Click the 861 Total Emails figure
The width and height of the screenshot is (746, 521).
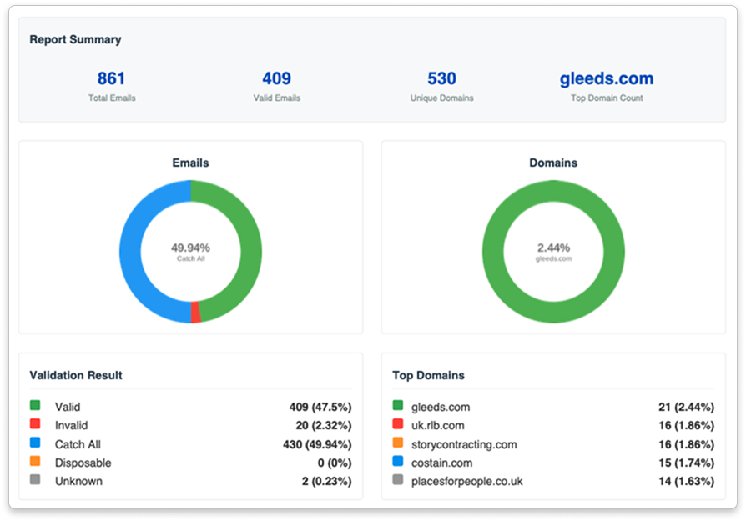click(111, 79)
